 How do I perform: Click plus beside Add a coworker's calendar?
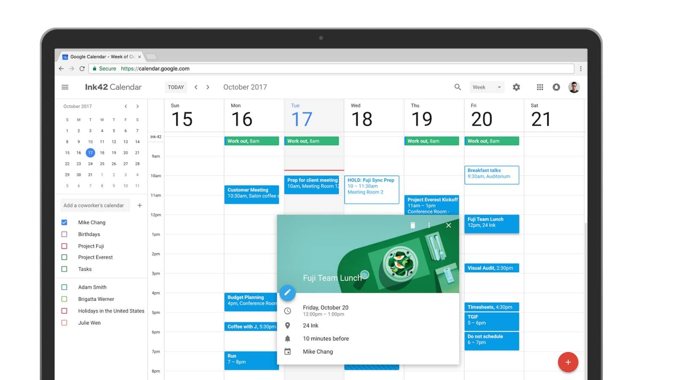pyautogui.click(x=140, y=205)
